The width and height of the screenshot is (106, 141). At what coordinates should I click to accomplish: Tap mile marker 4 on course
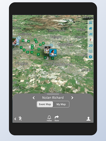click(x=32, y=52)
